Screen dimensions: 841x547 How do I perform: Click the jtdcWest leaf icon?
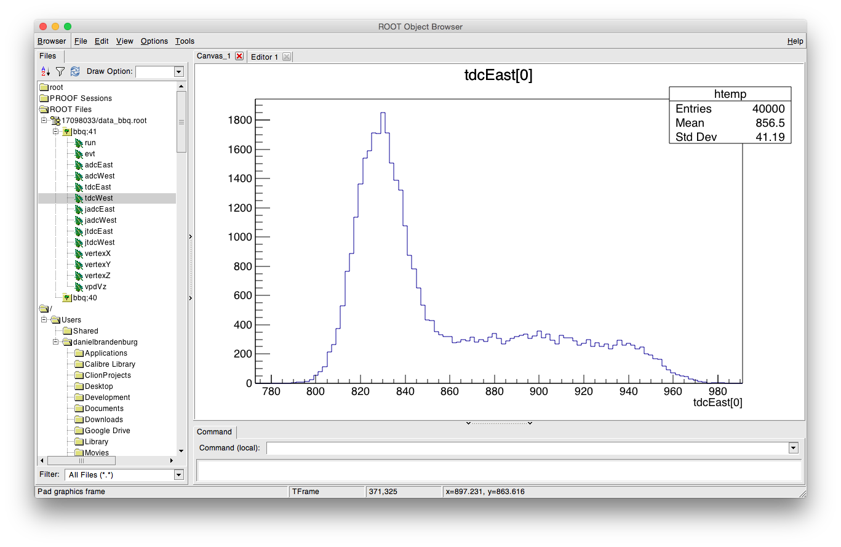click(x=79, y=242)
